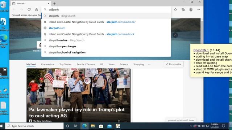This screenshot has height=130, width=232.
Task: Switch to the Top Stories tab
Action: pyautogui.click(x=65, y=64)
